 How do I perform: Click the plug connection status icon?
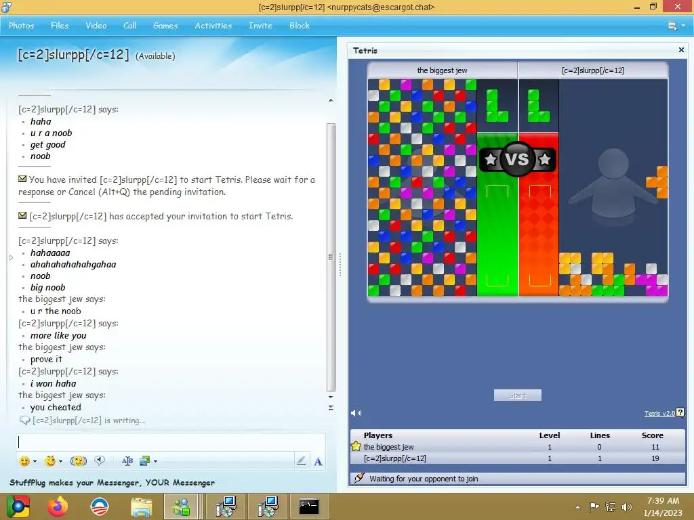tap(359, 478)
